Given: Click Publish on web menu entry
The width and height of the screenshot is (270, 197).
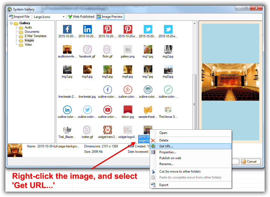Looking at the screenshot, I should click(x=170, y=158).
